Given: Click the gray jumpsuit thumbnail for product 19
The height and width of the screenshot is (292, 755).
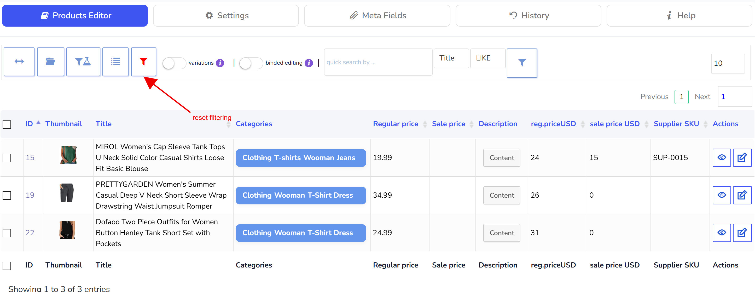Looking at the screenshot, I should pyautogui.click(x=67, y=192).
